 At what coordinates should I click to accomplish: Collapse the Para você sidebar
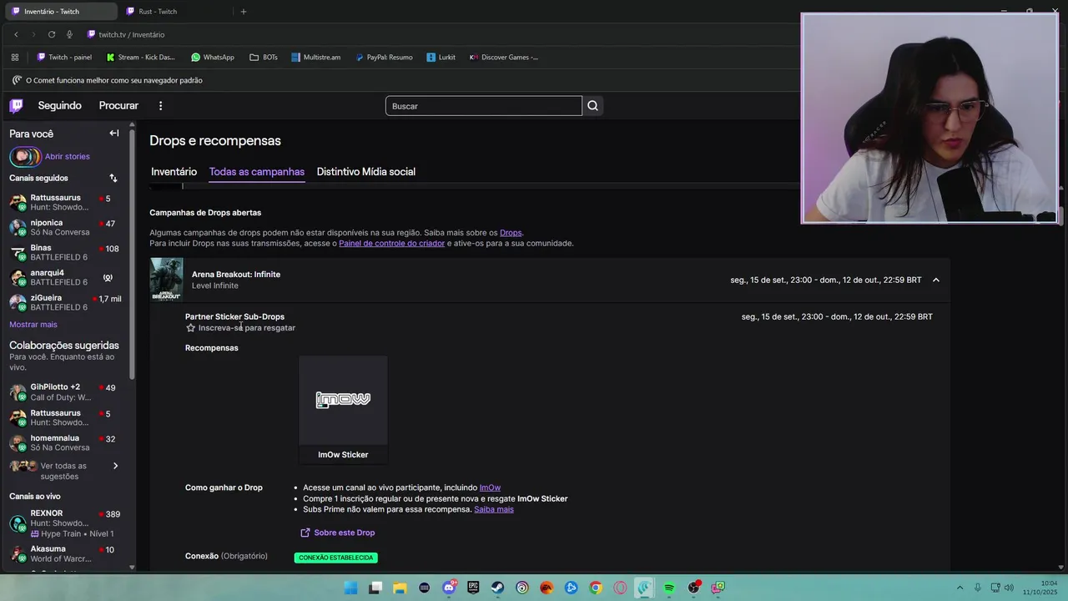(x=114, y=134)
